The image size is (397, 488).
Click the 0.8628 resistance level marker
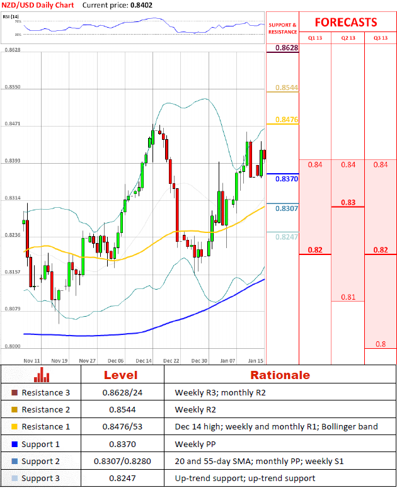tap(287, 48)
